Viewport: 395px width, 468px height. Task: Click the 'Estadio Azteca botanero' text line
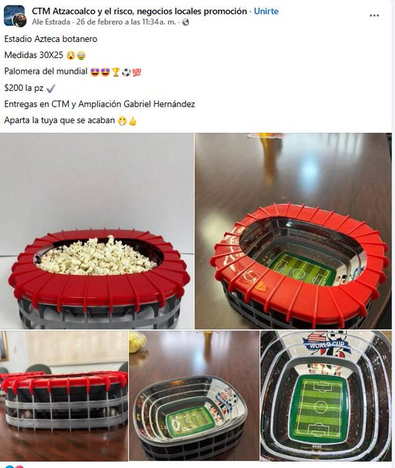click(51, 39)
